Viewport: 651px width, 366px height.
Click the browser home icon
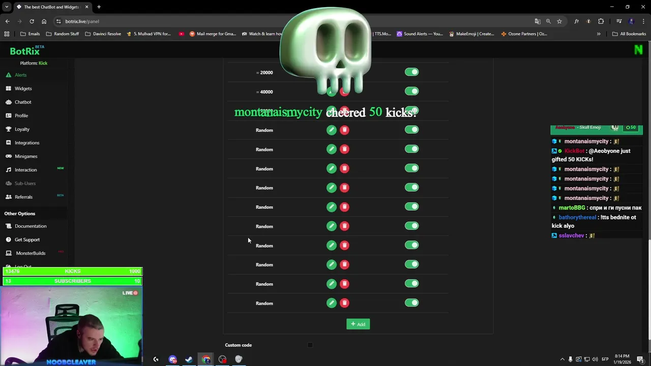coord(44,21)
